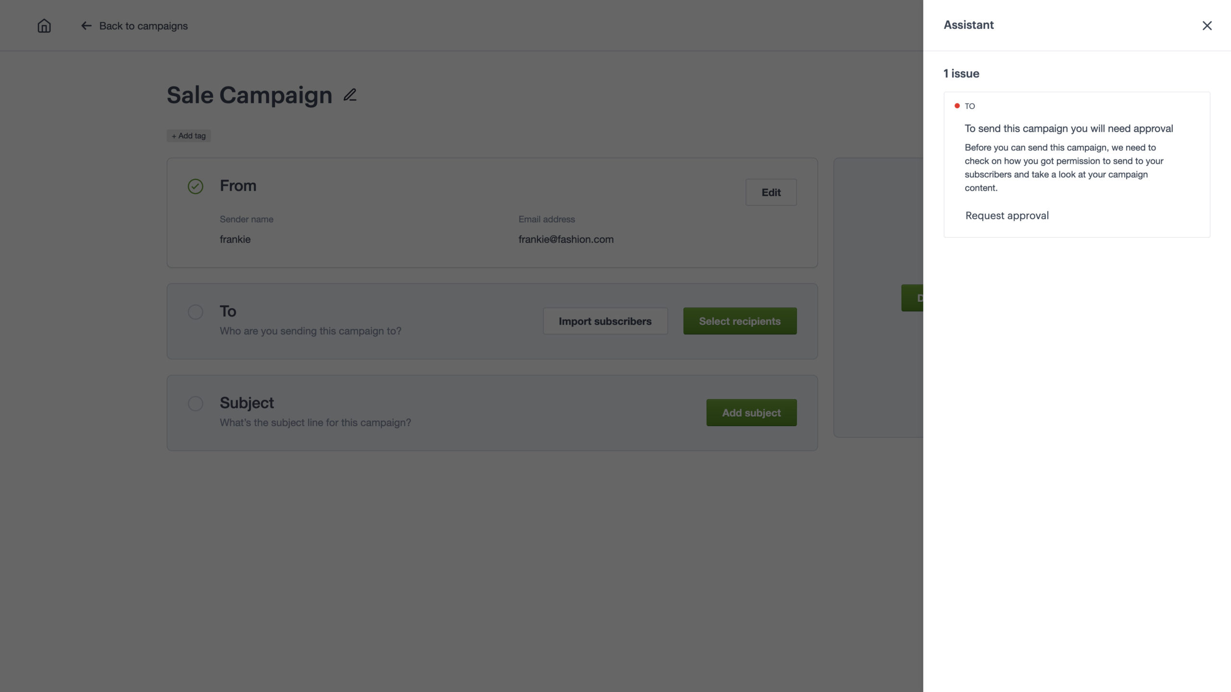This screenshot has width=1231, height=692.
Task: Click the back arrow icon
Action: tap(86, 25)
